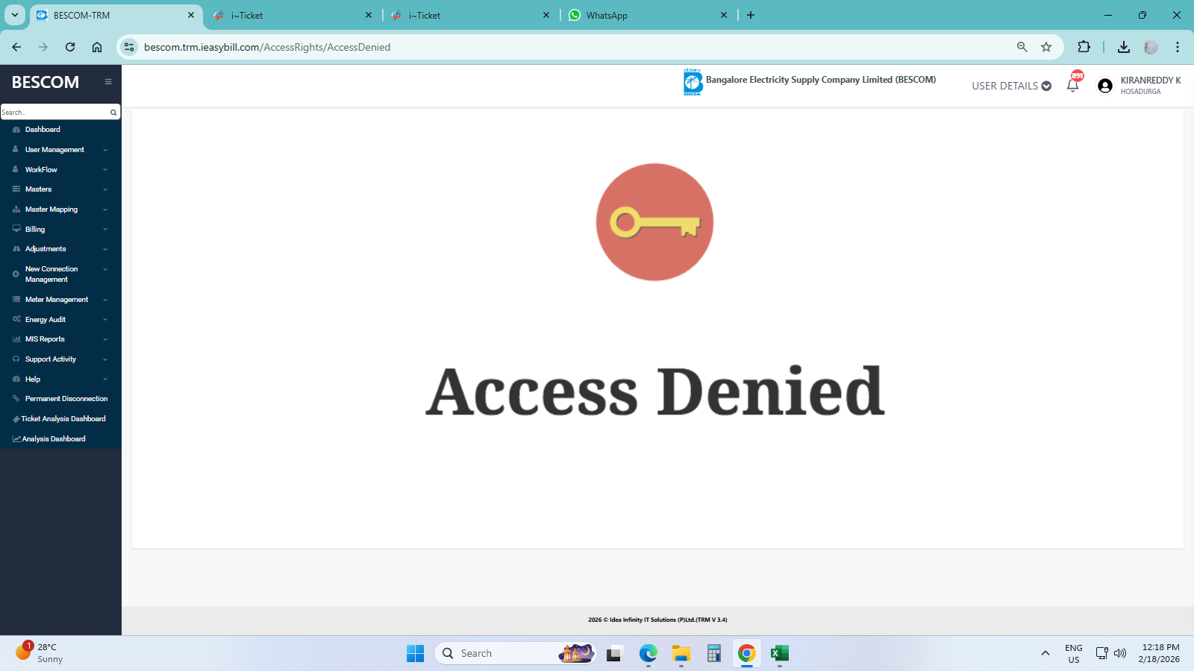1194x671 pixels.
Task: Expand User Management menu
Action: tap(60, 150)
